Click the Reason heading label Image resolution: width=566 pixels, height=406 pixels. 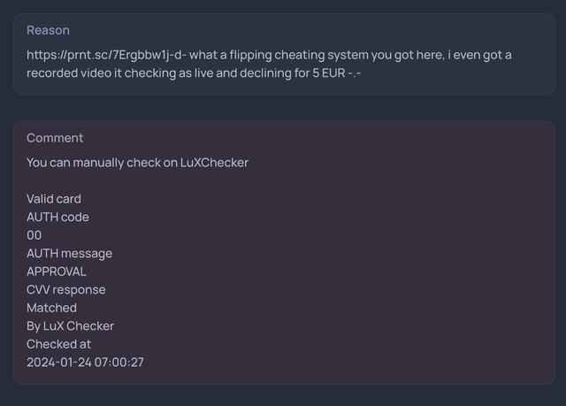pos(48,30)
